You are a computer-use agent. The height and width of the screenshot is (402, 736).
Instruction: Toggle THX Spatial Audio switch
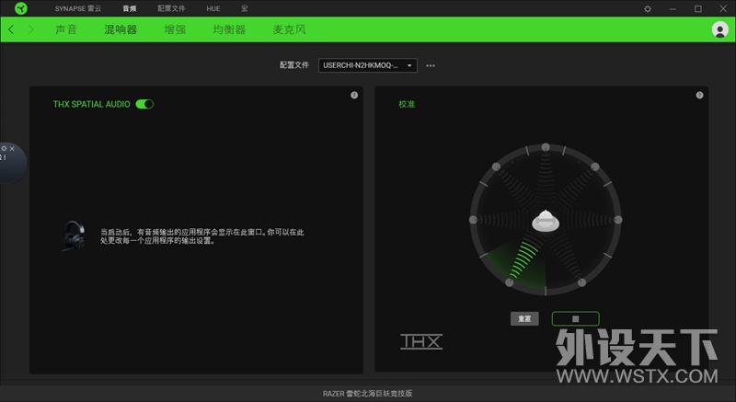144,104
